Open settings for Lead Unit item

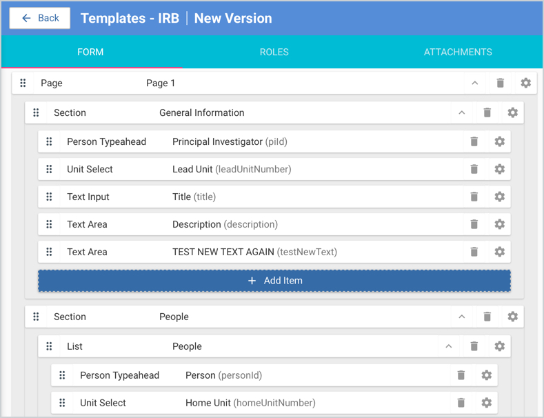click(x=499, y=169)
